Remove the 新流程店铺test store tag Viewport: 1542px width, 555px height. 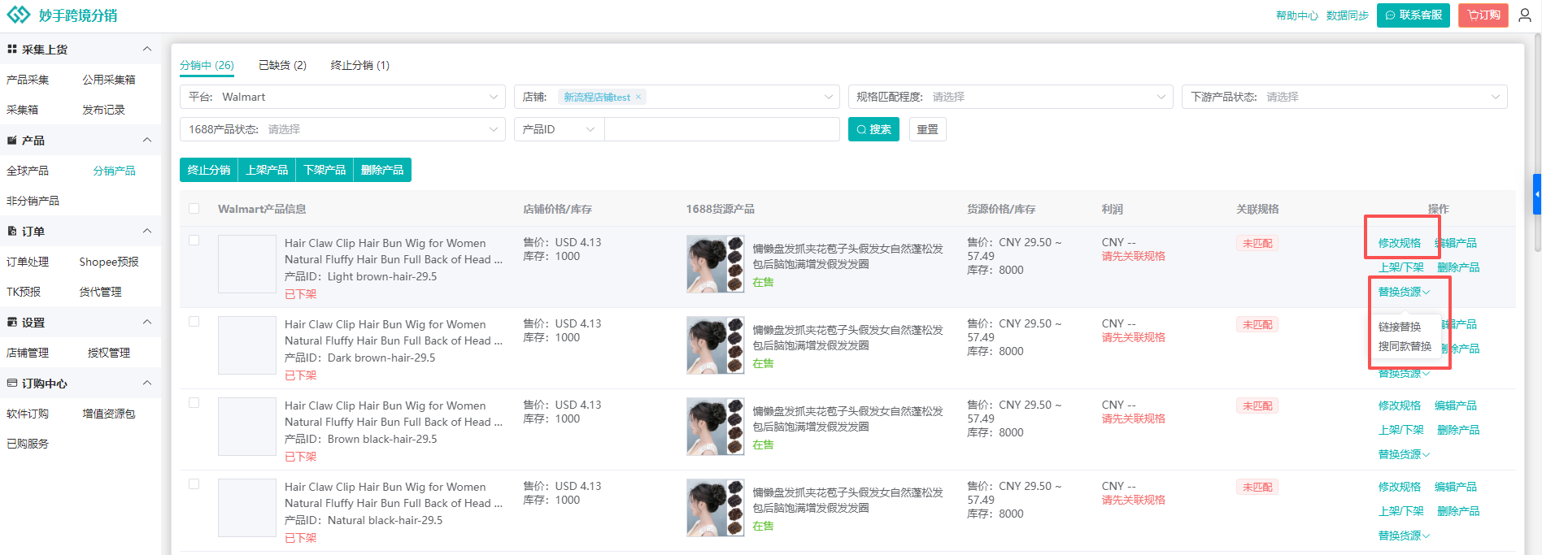638,97
